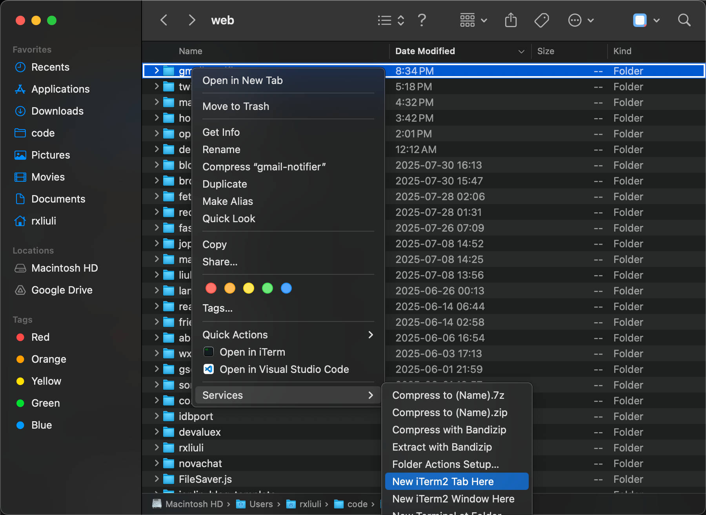Apply the red tag color in the context menu

pos(211,289)
